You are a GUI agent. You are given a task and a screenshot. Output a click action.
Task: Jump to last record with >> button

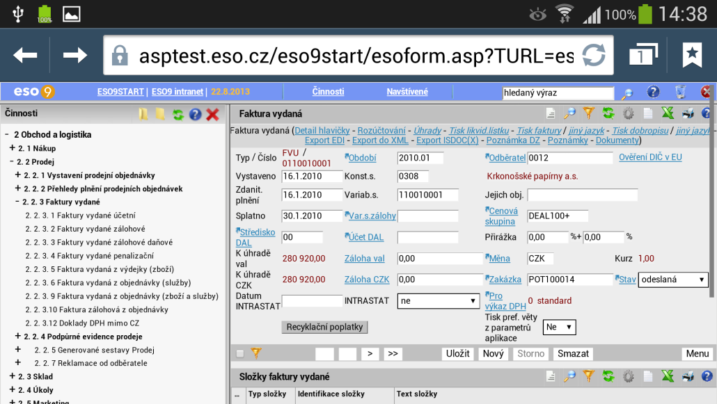[x=393, y=354]
